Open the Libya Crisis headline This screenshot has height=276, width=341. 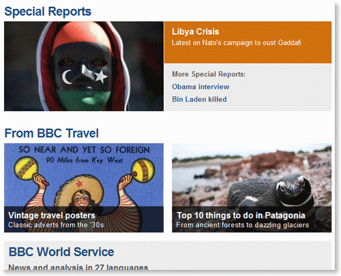tap(195, 31)
